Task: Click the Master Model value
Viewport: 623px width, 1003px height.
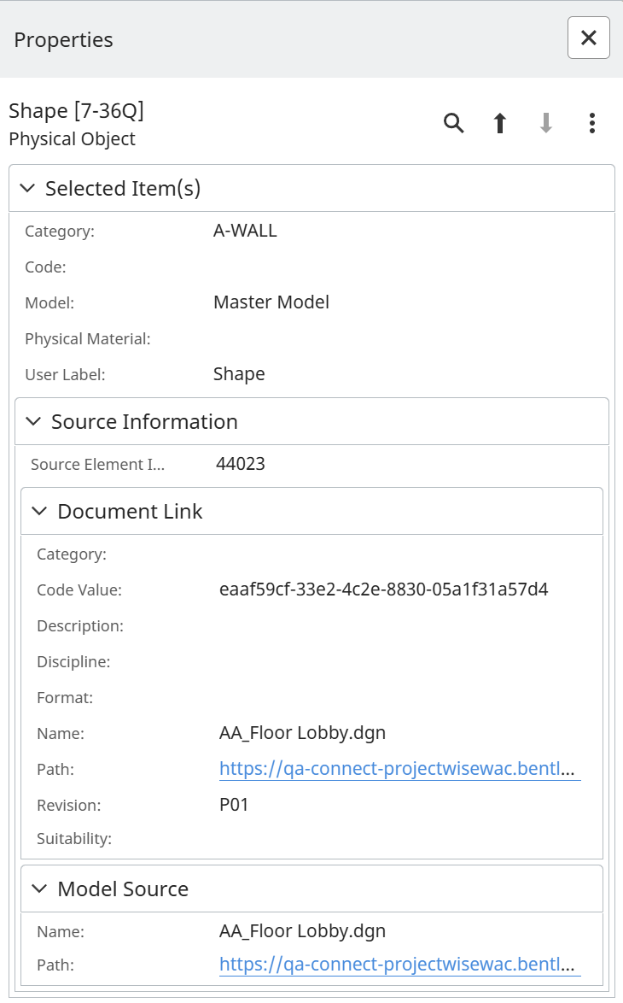Action: [x=271, y=302]
